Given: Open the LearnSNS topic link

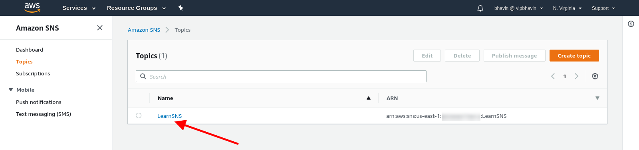Looking at the screenshot, I should coord(169,116).
